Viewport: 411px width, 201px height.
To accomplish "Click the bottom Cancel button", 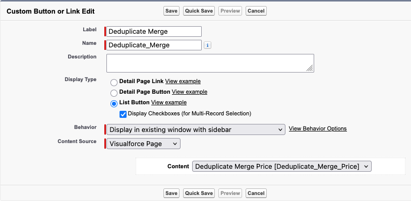I will 256,193.
